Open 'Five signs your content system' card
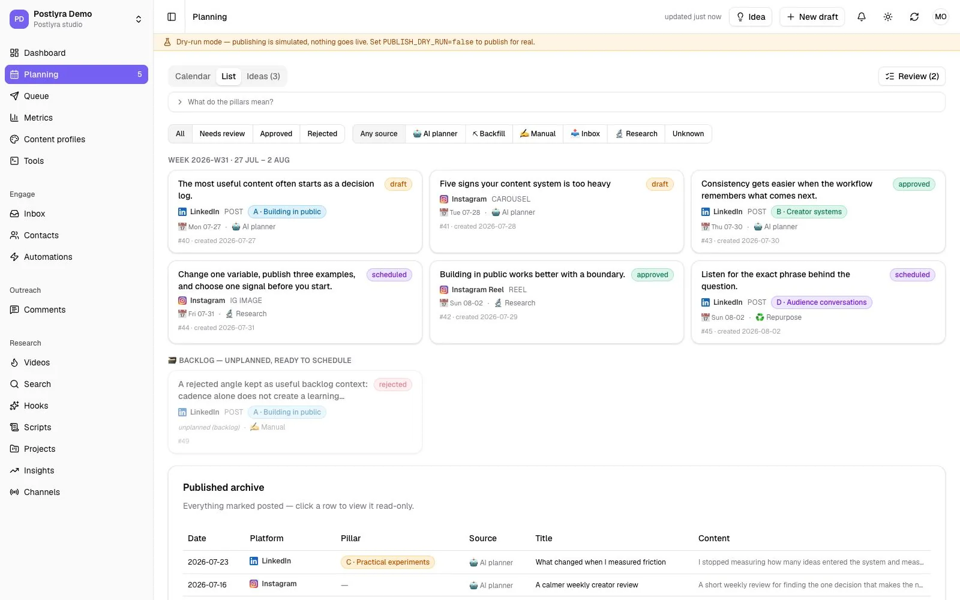 pyautogui.click(x=557, y=211)
